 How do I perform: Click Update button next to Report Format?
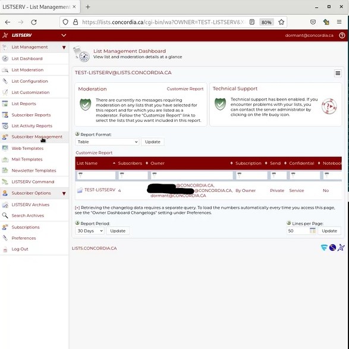point(153,142)
